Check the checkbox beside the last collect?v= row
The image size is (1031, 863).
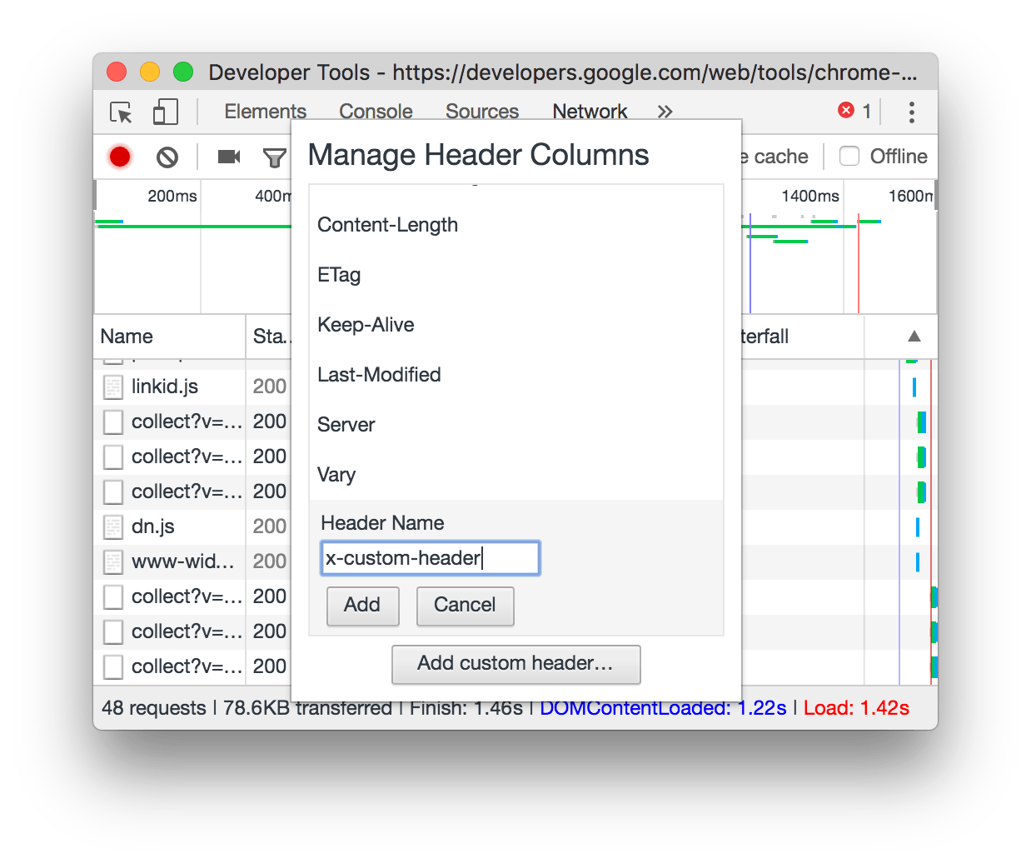tap(112, 666)
